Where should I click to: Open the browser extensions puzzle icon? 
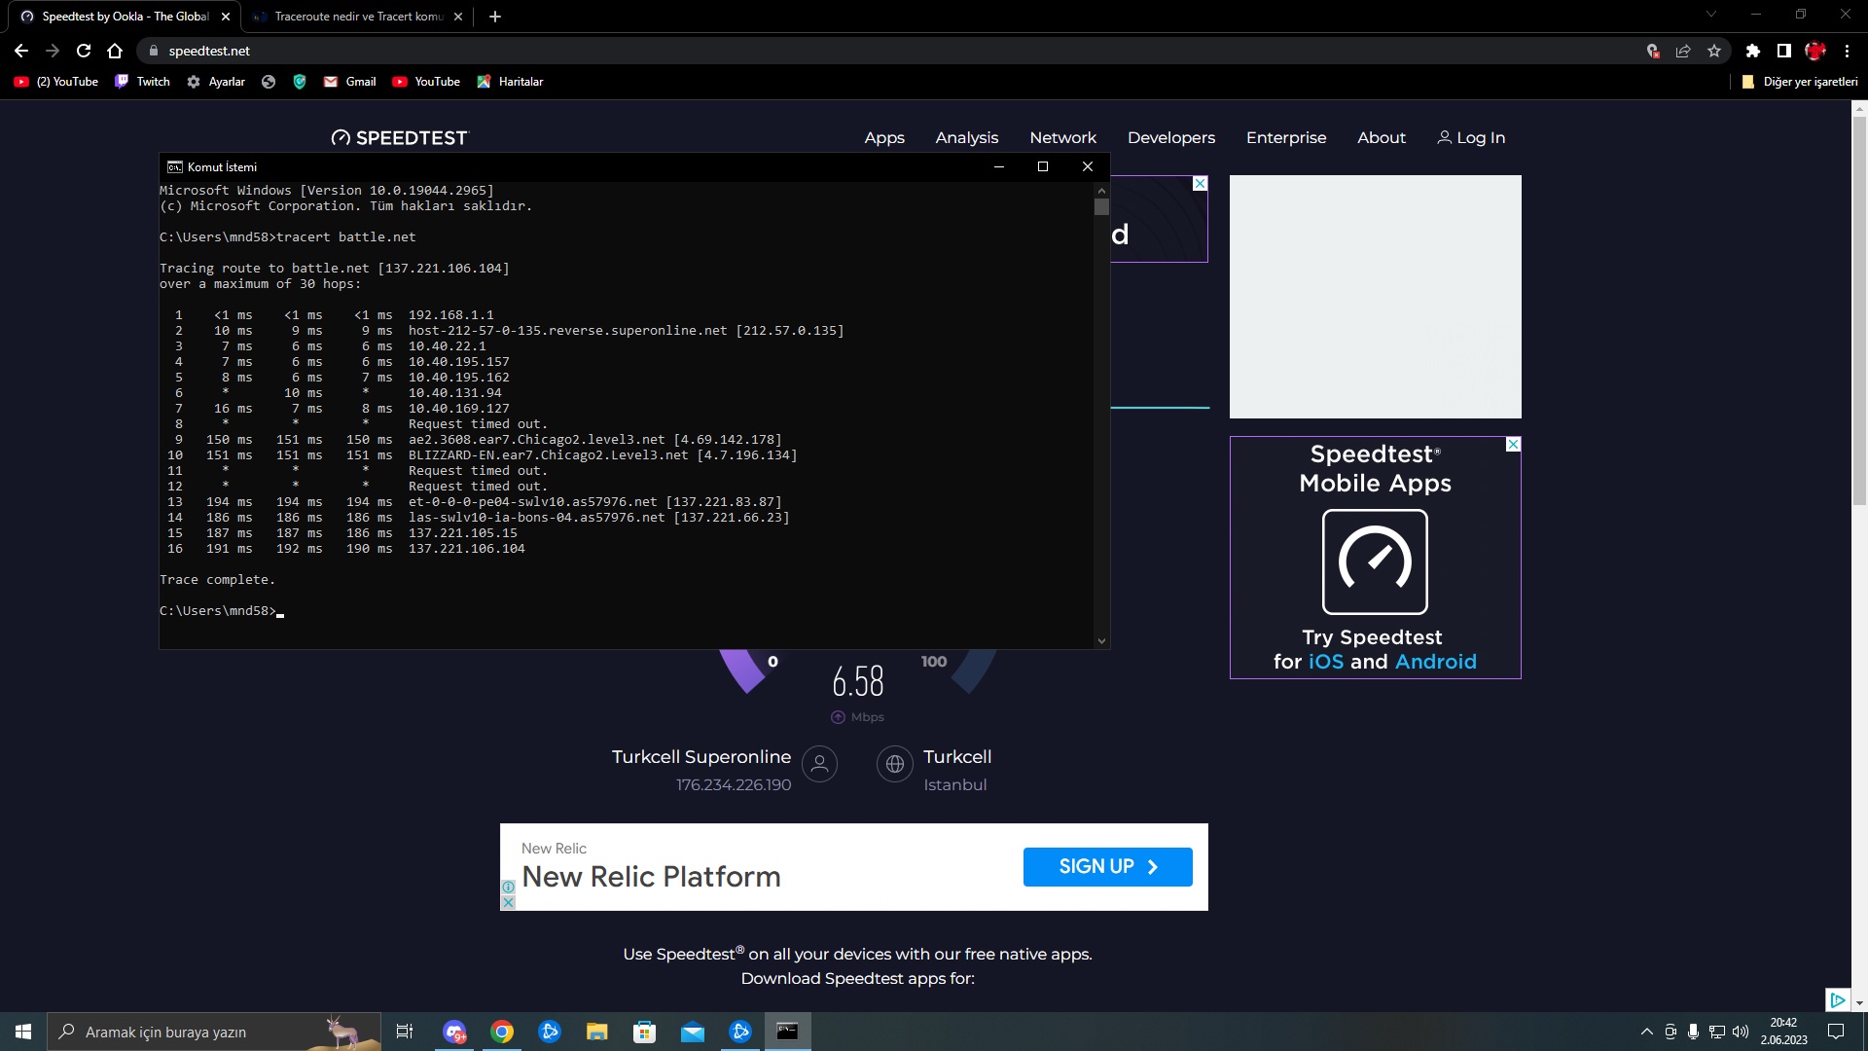1752,51
